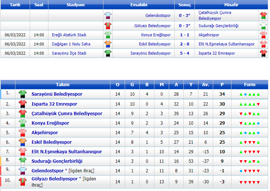Open Sarayönü Belediyespor 5 - 4 match result
This screenshot has height=191, width=270.
(185, 53)
